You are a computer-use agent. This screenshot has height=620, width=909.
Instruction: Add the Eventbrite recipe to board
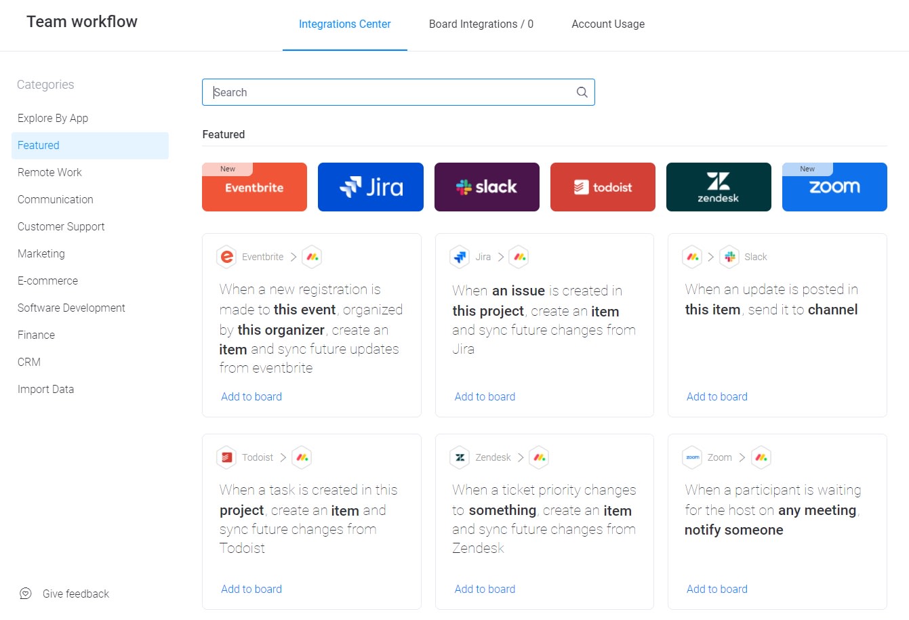[251, 396]
